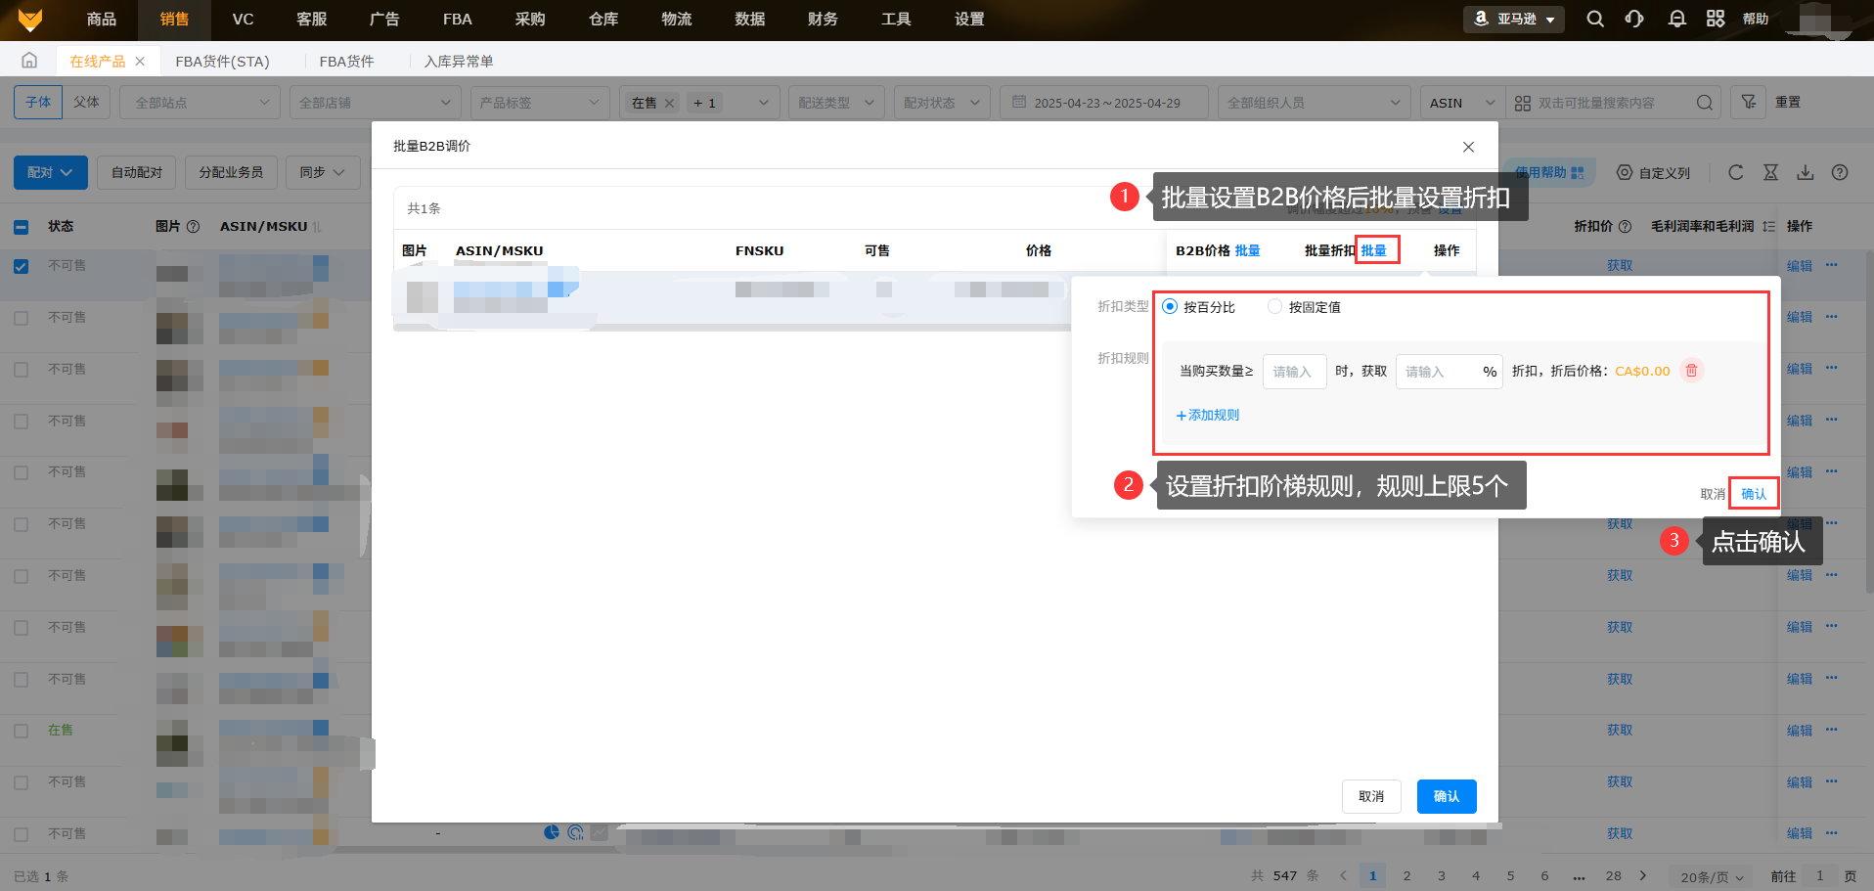
Task: Open the 产品标签 dropdown
Action: [540, 103]
